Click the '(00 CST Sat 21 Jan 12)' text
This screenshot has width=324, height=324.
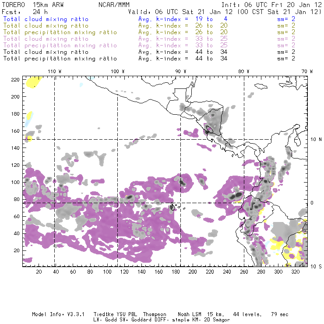[x=279, y=12]
